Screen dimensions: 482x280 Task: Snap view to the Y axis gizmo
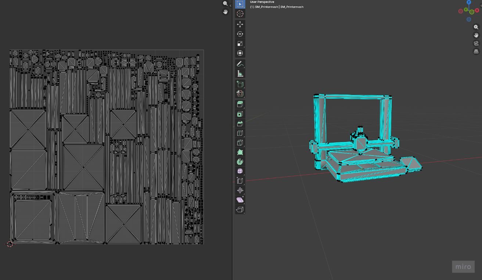[x=466, y=10]
